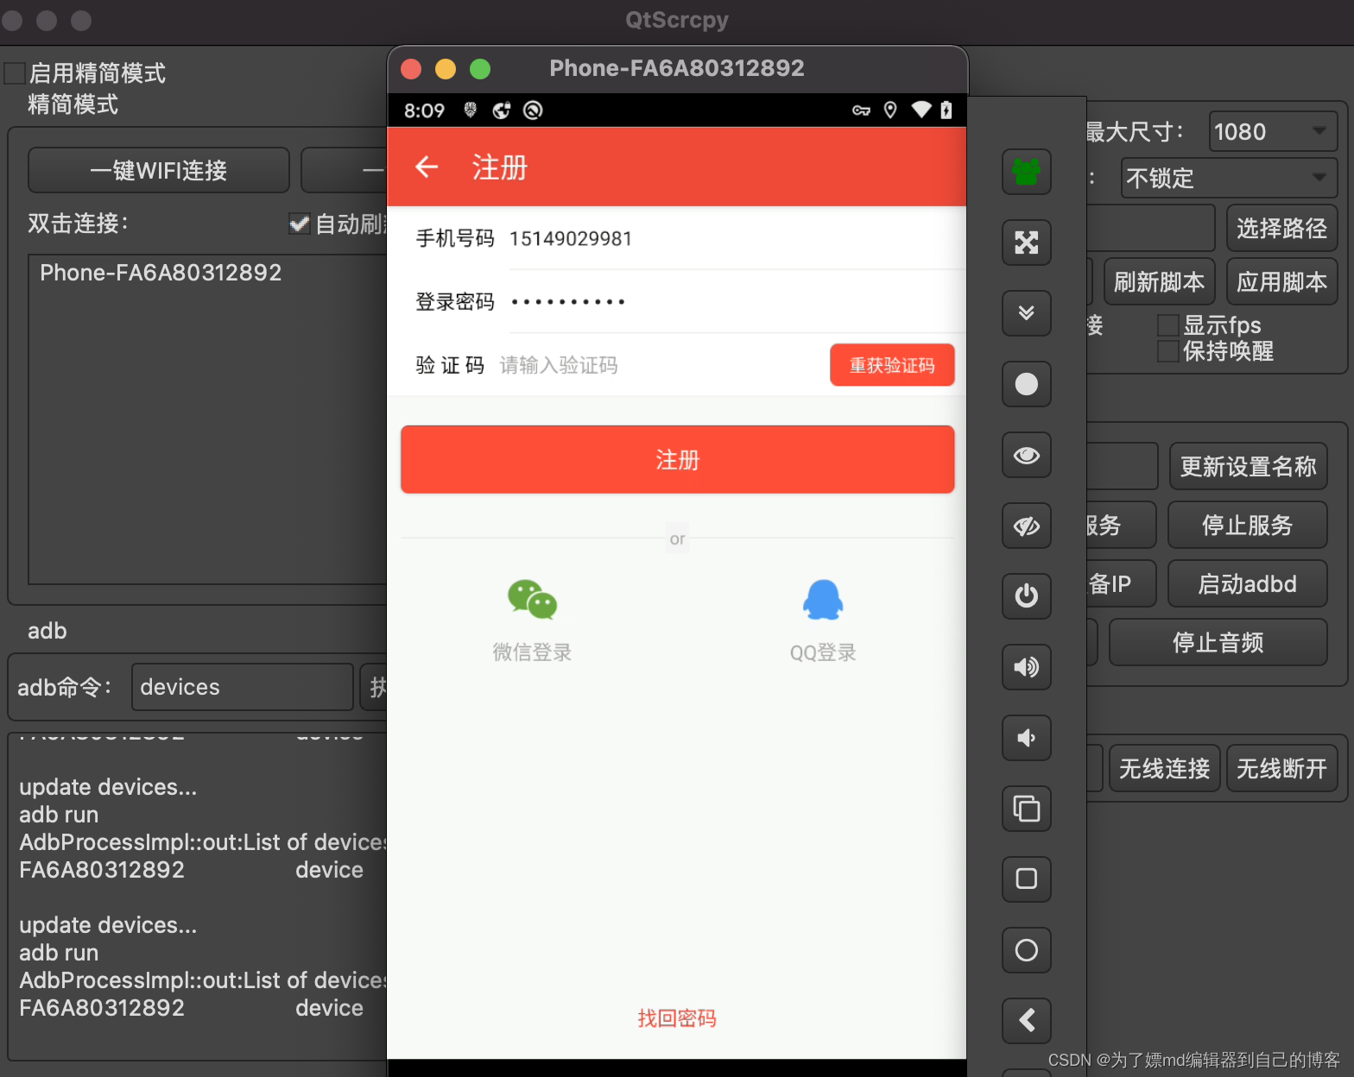Click the 刷新脚本 button
This screenshot has width=1354, height=1077.
(x=1160, y=281)
